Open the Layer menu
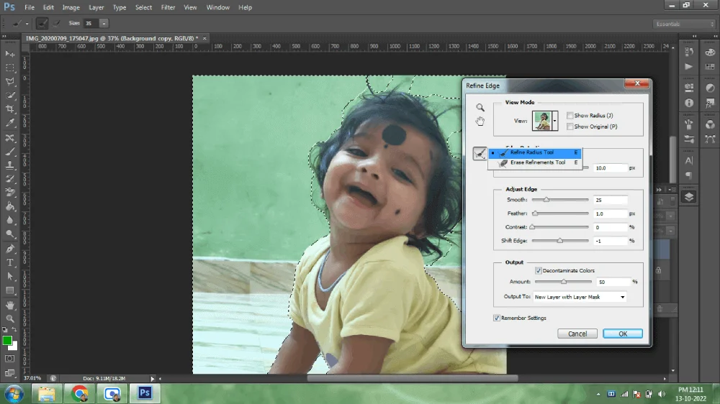The width and height of the screenshot is (720, 404). click(x=96, y=7)
